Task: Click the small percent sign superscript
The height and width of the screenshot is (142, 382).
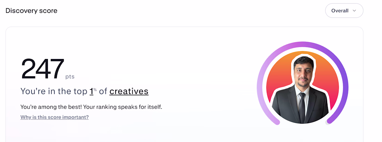Action: 95,90
